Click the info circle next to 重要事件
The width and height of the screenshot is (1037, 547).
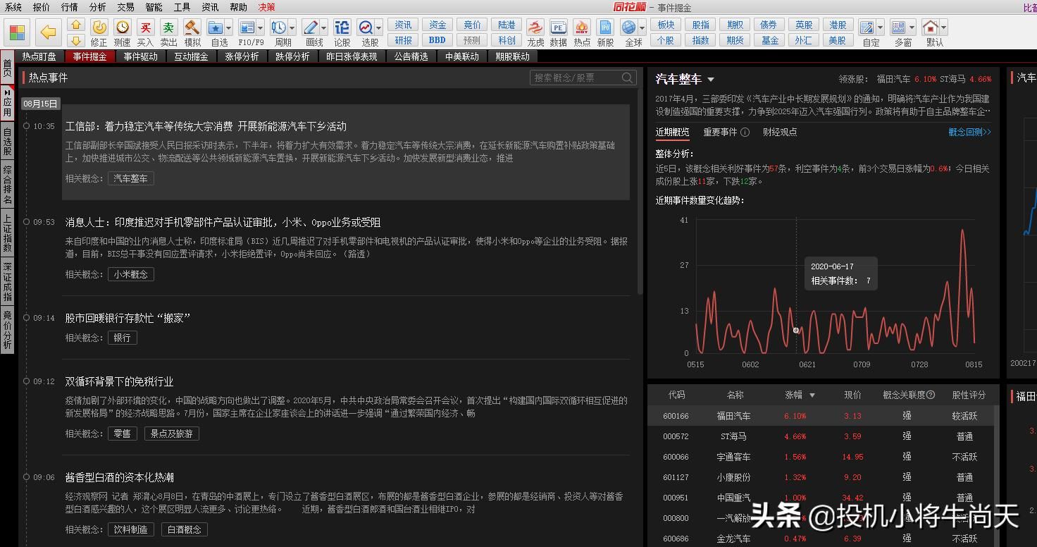click(745, 132)
